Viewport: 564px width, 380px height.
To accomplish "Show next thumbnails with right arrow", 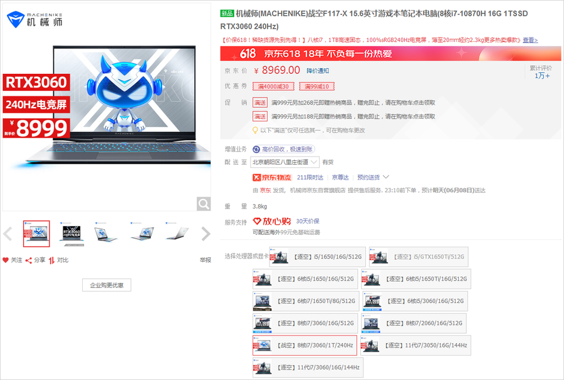I will coord(205,234).
